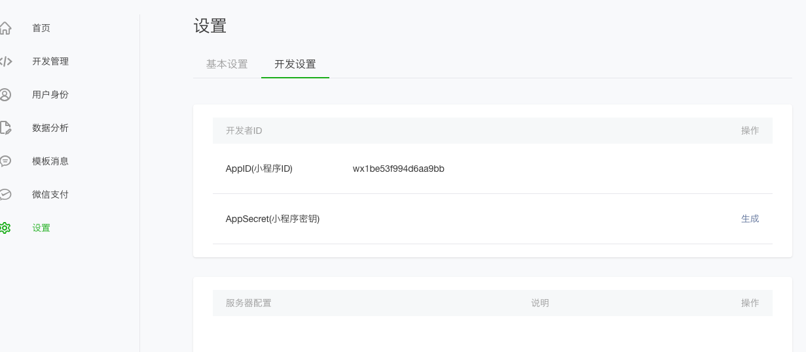Viewport: 806px width, 352px height.
Task: Click the document edit icon for 数据分析
Action: click(x=5, y=128)
